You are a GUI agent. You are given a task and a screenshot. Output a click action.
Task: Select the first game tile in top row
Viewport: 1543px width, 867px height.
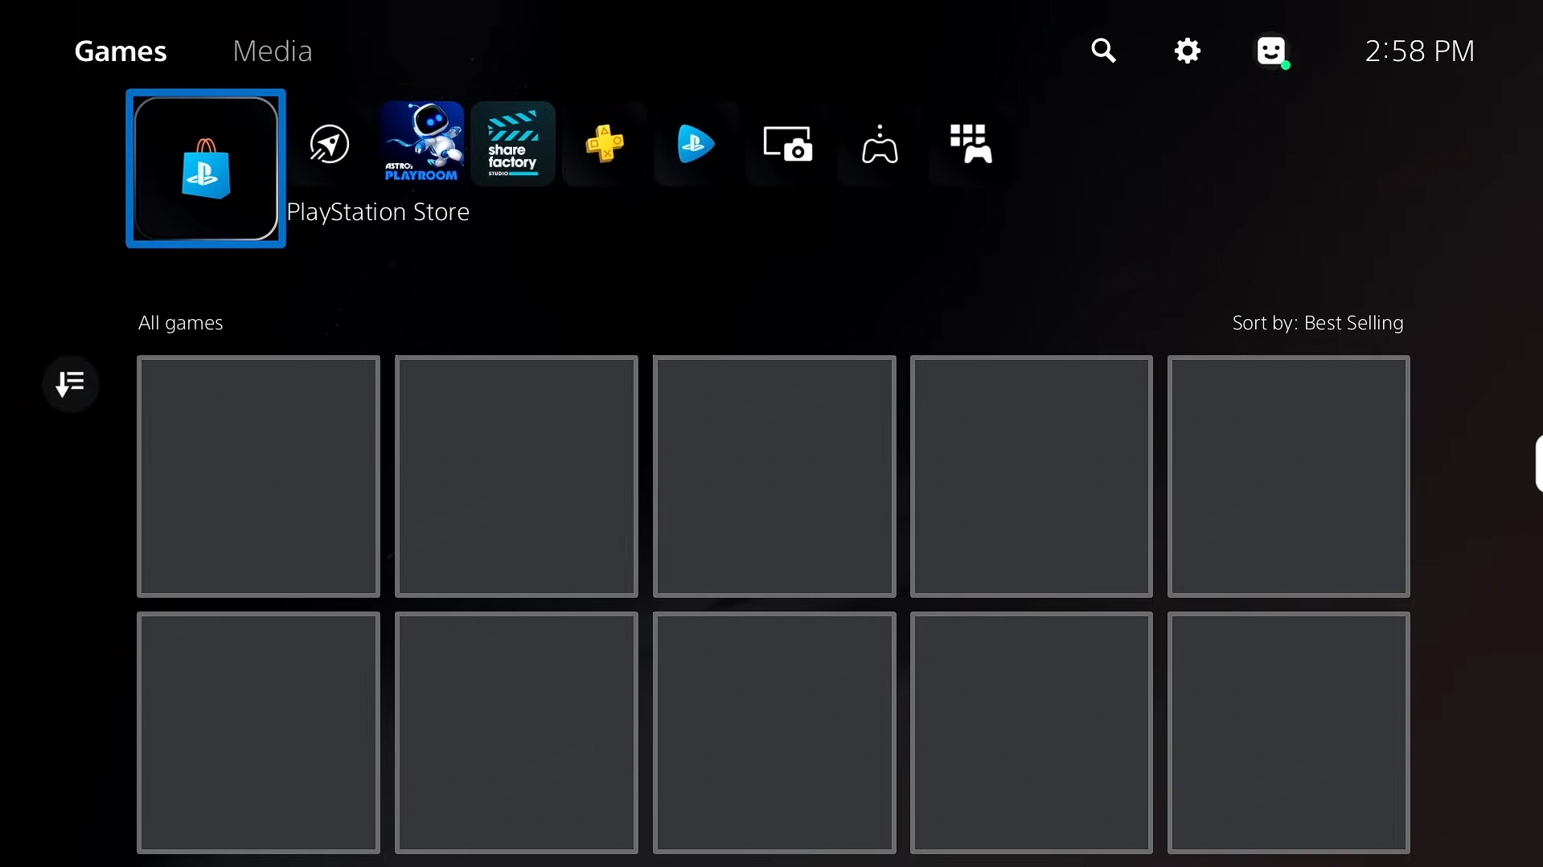pos(258,476)
